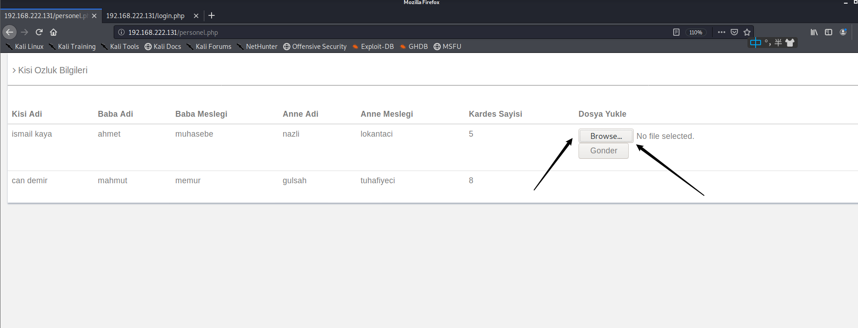Select the 'mahmut' cell

(112, 181)
